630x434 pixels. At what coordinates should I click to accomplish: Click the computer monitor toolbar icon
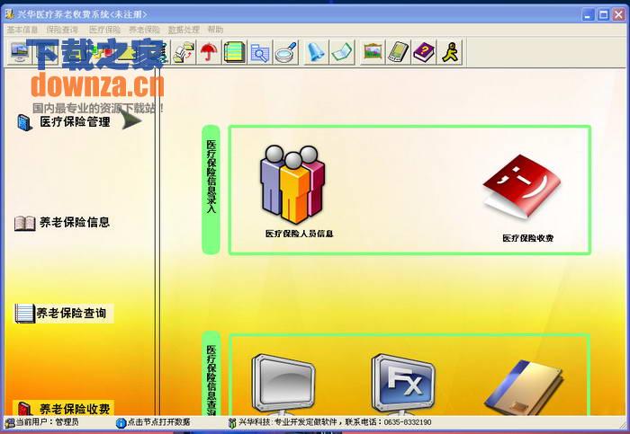pyautogui.click(x=19, y=52)
